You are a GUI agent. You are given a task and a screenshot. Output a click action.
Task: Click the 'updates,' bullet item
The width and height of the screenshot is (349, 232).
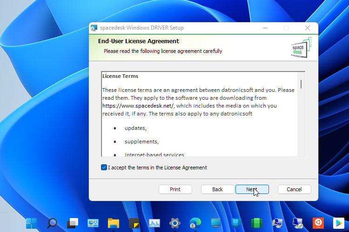coord(135,128)
